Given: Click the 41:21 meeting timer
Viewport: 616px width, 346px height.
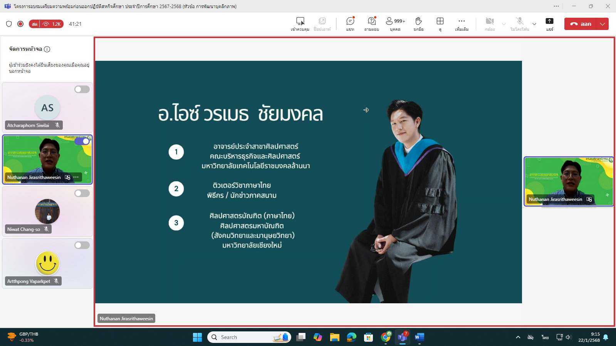Looking at the screenshot, I should (75, 24).
